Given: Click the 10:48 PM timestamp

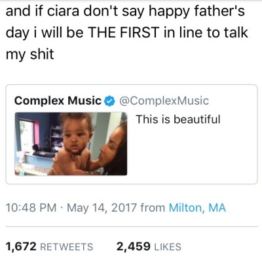Looking at the screenshot, I should (x=31, y=207).
